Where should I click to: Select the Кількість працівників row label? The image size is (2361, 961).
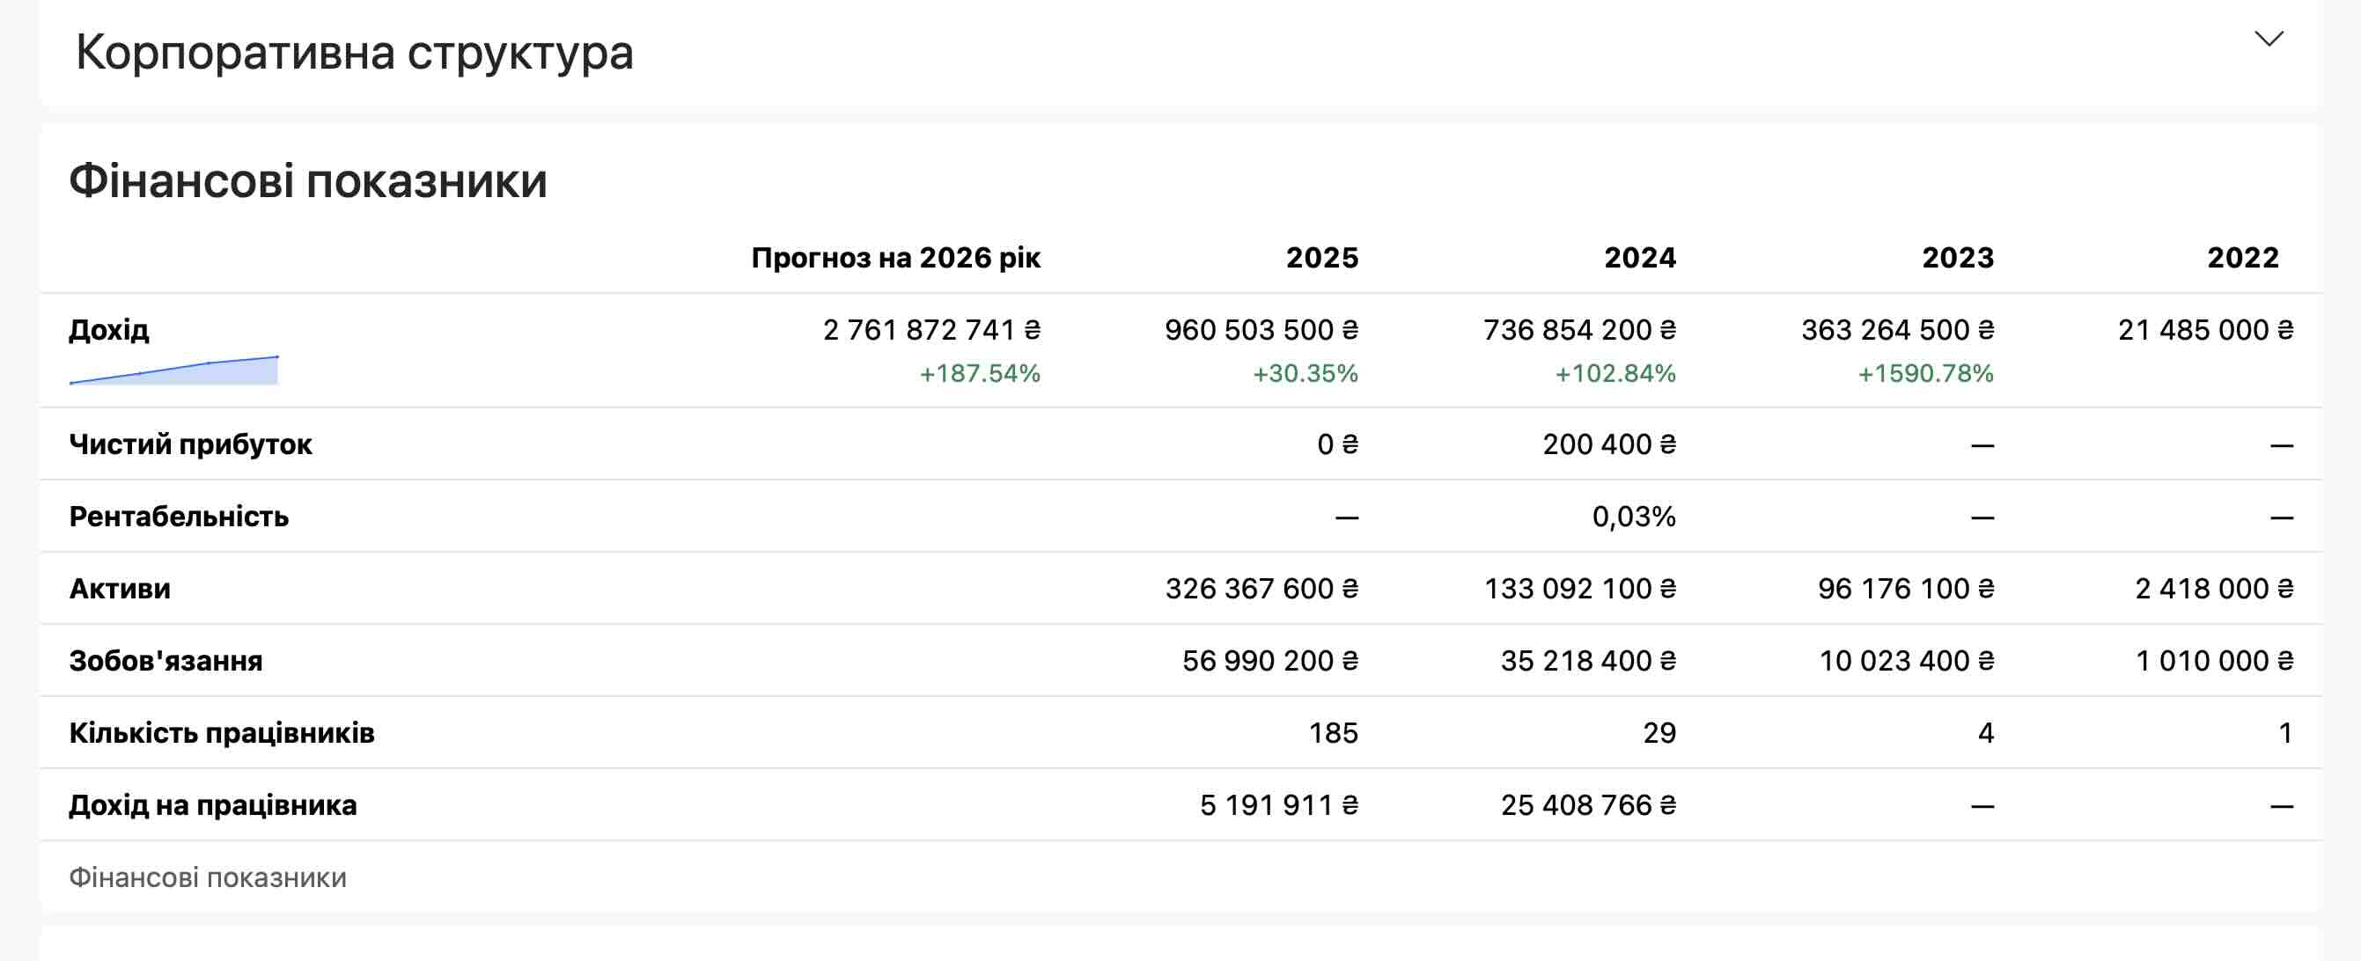click(x=222, y=733)
